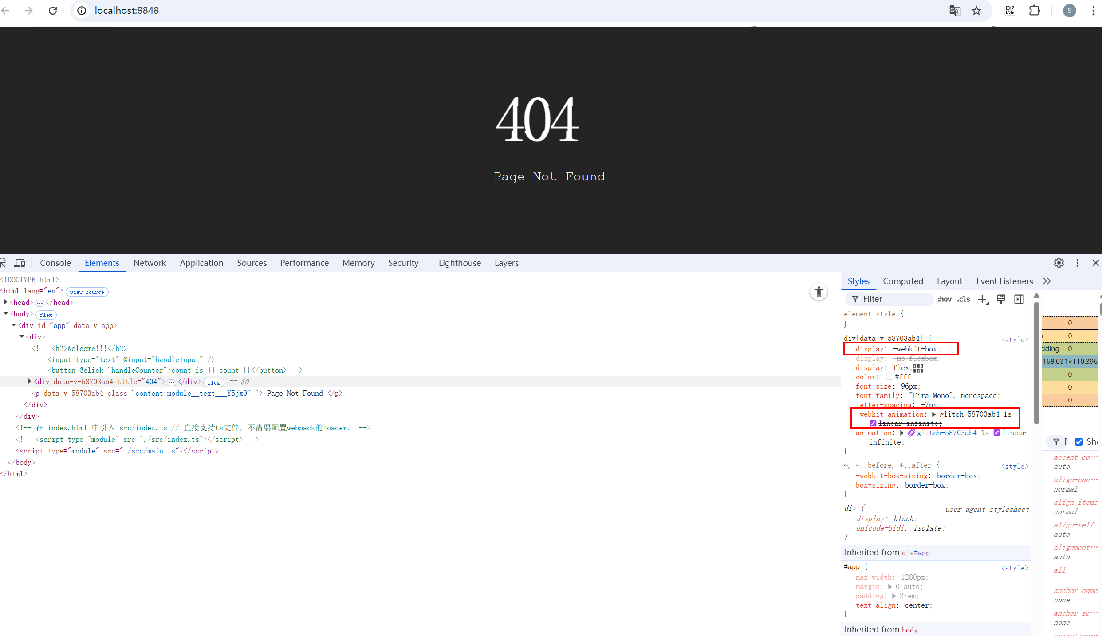Image resolution: width=1102 pixels, height=636 pixels.
Task: Open the ./src/main.ts script link
Action: (149, 451)
